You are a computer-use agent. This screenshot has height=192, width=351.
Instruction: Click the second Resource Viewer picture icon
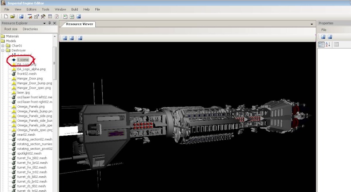(x=72, y=38)
